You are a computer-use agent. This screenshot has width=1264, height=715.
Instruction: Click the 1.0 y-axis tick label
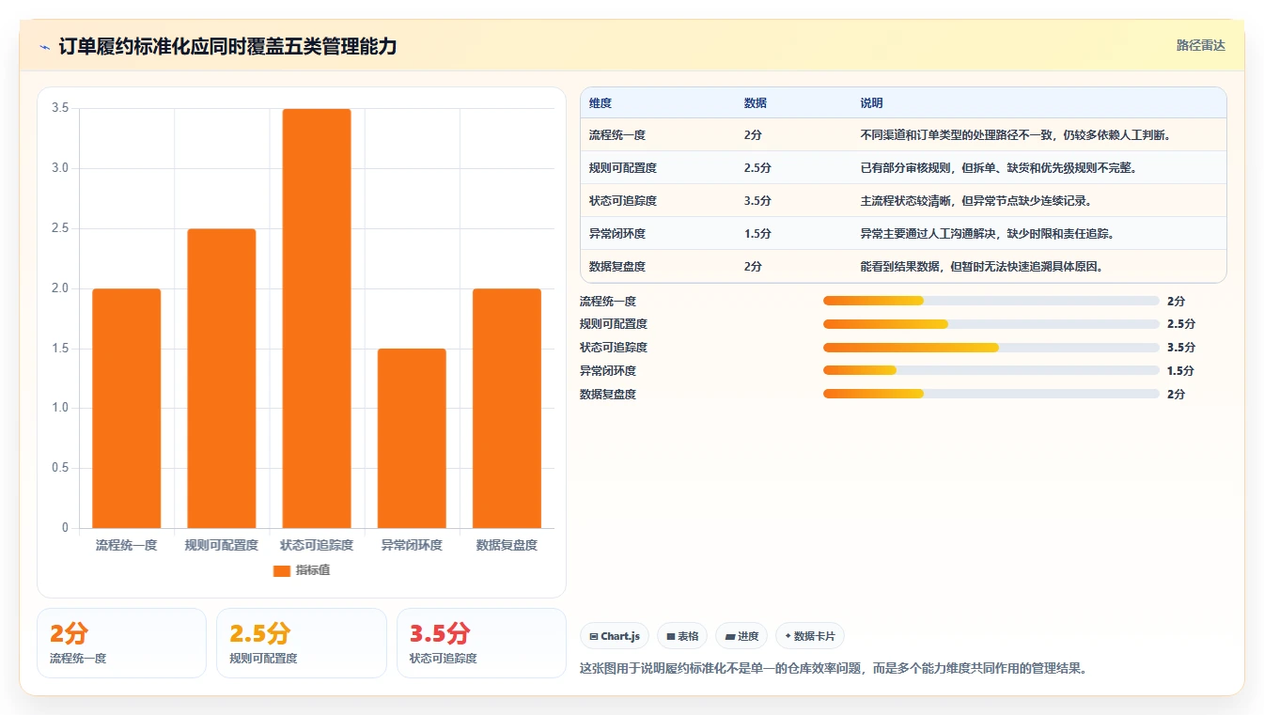(60, 408)
